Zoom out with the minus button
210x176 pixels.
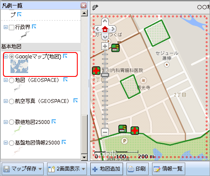point(105,132)
